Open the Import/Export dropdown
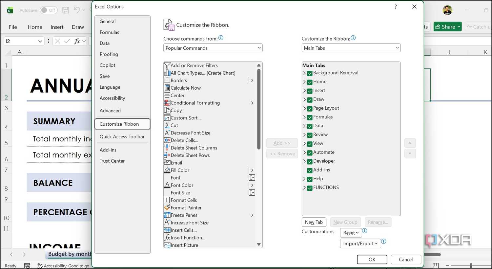Screen dimensions: 492x269 360,243
